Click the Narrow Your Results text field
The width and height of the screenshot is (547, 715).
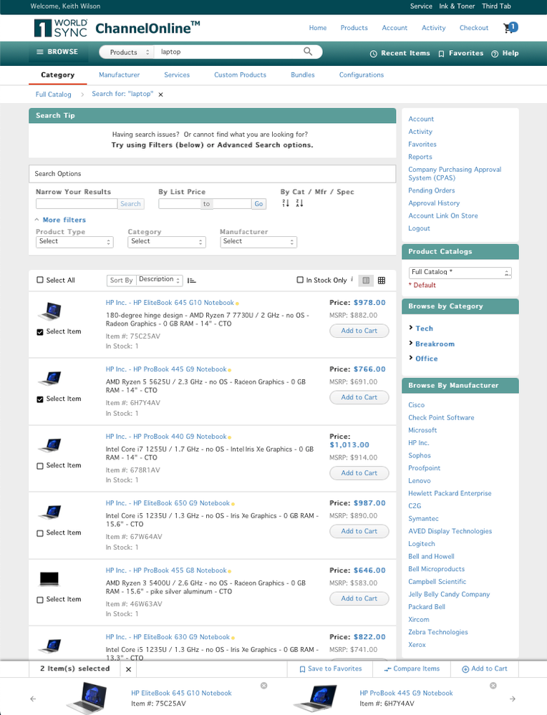(76, 204)
